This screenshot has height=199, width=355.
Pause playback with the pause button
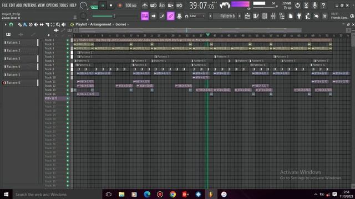[103, 6]
